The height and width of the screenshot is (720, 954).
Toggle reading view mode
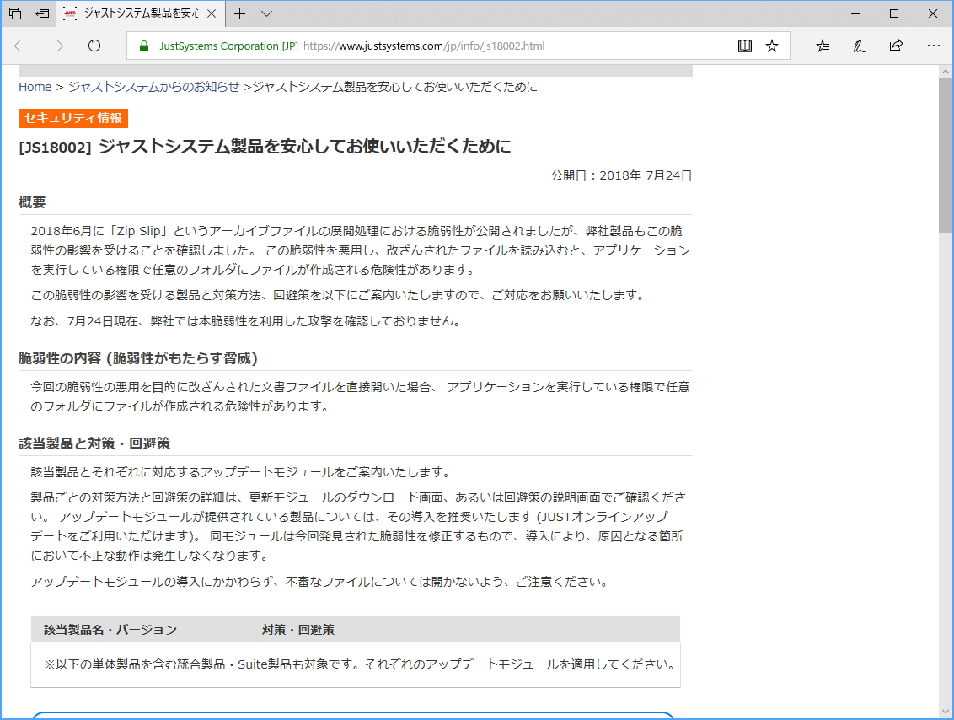pos(745,46)
